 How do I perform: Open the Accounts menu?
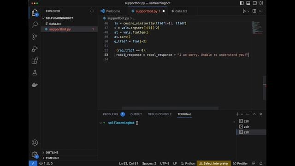[x=35, y=142]
